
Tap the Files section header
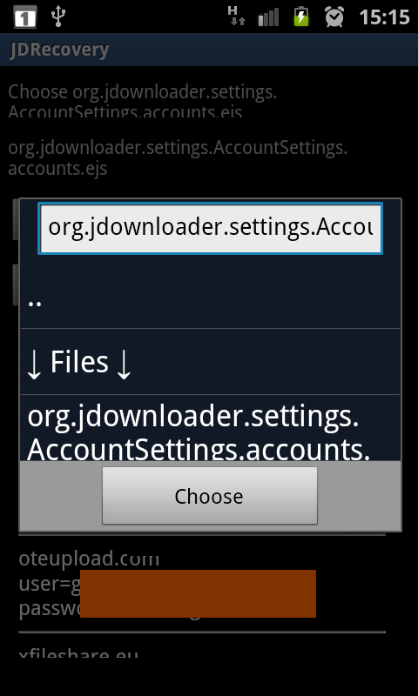click(210, 362)
